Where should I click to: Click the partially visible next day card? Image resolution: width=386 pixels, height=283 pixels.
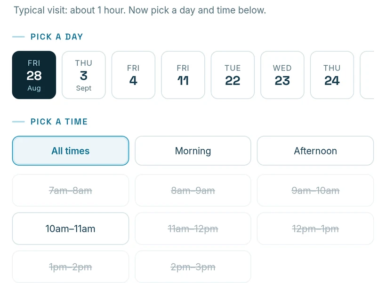pos(367,75)
